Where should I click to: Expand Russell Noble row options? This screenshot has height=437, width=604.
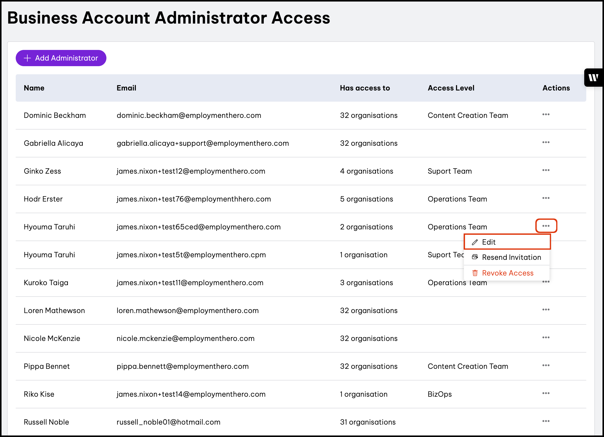546,421
